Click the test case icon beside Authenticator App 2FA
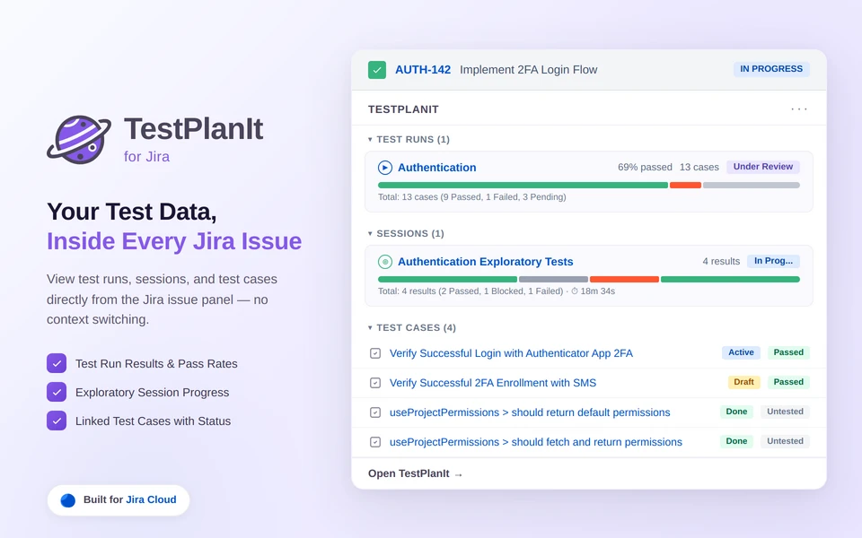Screen dimensions: 862x538 pyautogui.click(x=375, y=353)
